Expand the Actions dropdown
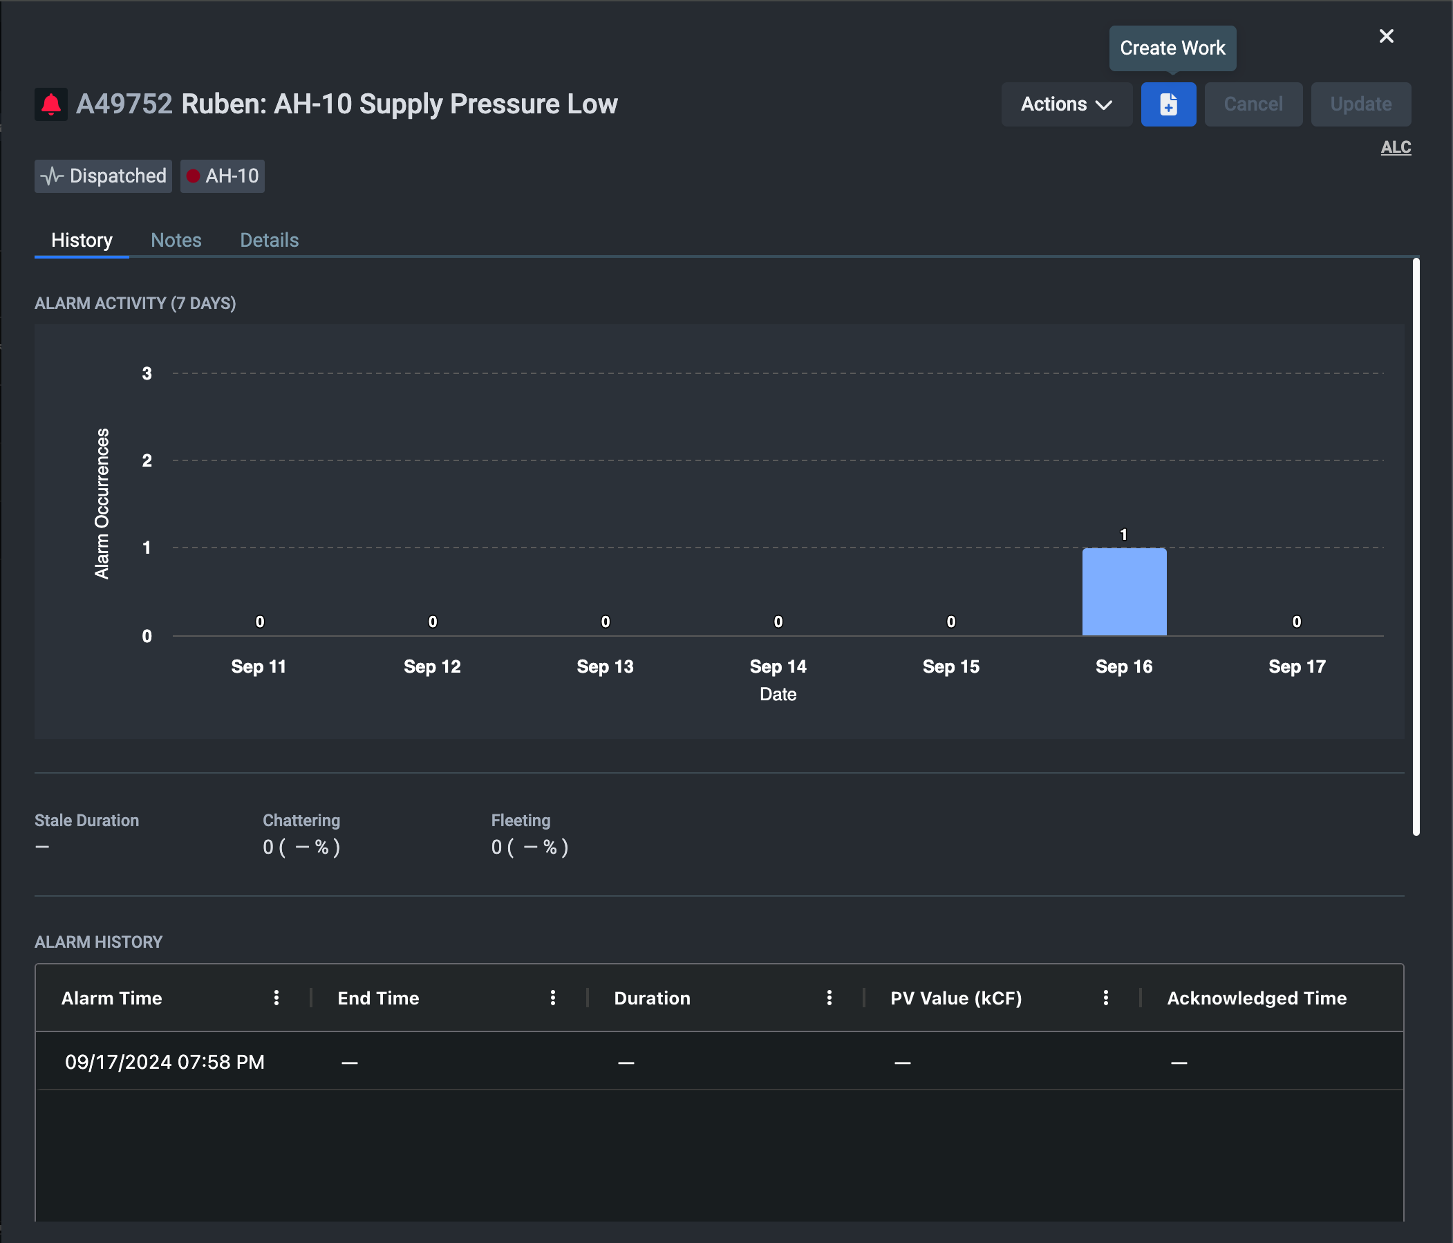The image size is (1453, 1243). (x=1066, y=104)
